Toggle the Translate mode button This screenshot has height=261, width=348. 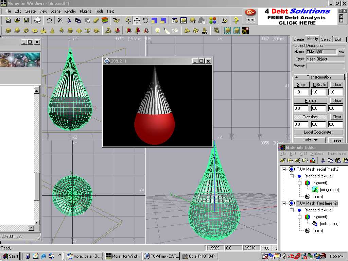(310, 117)
